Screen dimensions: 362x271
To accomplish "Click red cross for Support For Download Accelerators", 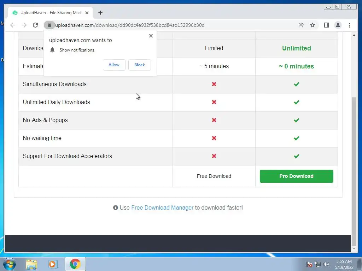I will pyautogui.click(x=214, y=156).
